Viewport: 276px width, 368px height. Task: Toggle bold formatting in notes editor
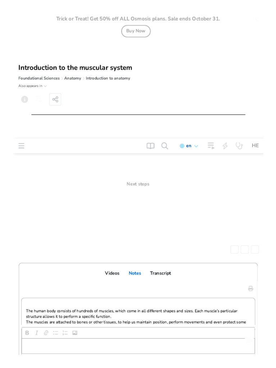click(x=27, y=333)
